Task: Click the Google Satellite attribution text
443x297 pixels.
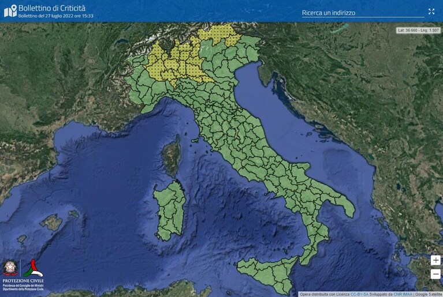Action: [x=429, y=294]
